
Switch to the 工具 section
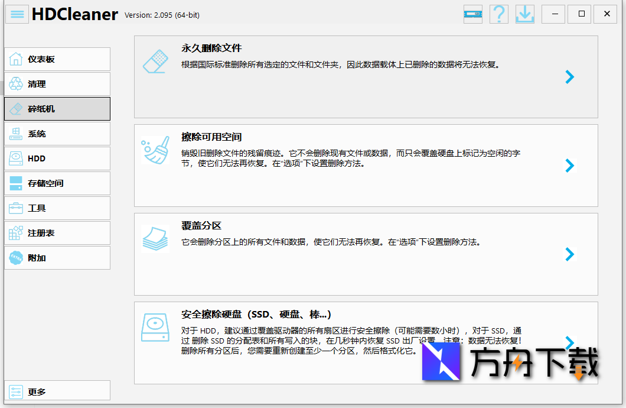pos(57,208)
